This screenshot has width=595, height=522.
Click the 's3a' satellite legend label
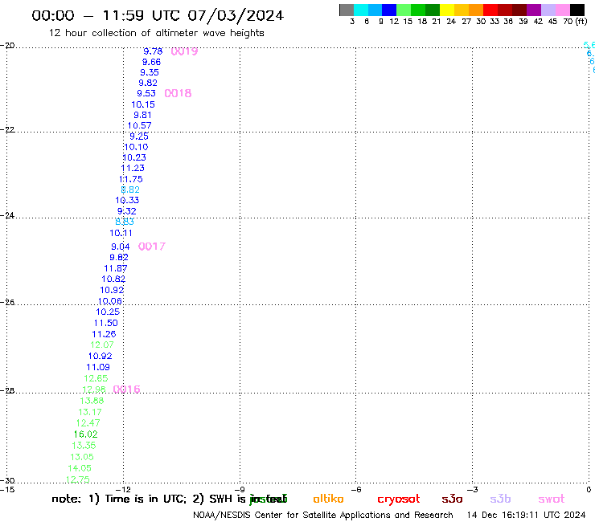point(452,499)
